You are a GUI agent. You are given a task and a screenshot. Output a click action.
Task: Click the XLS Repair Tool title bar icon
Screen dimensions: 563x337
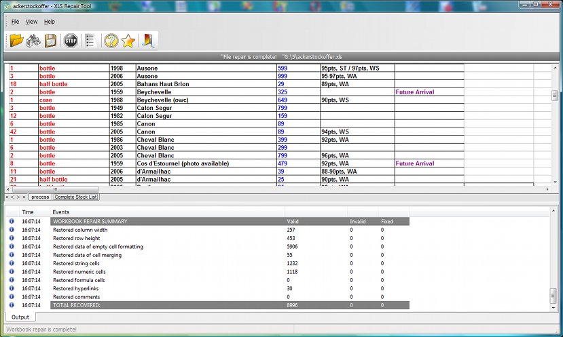7,6
